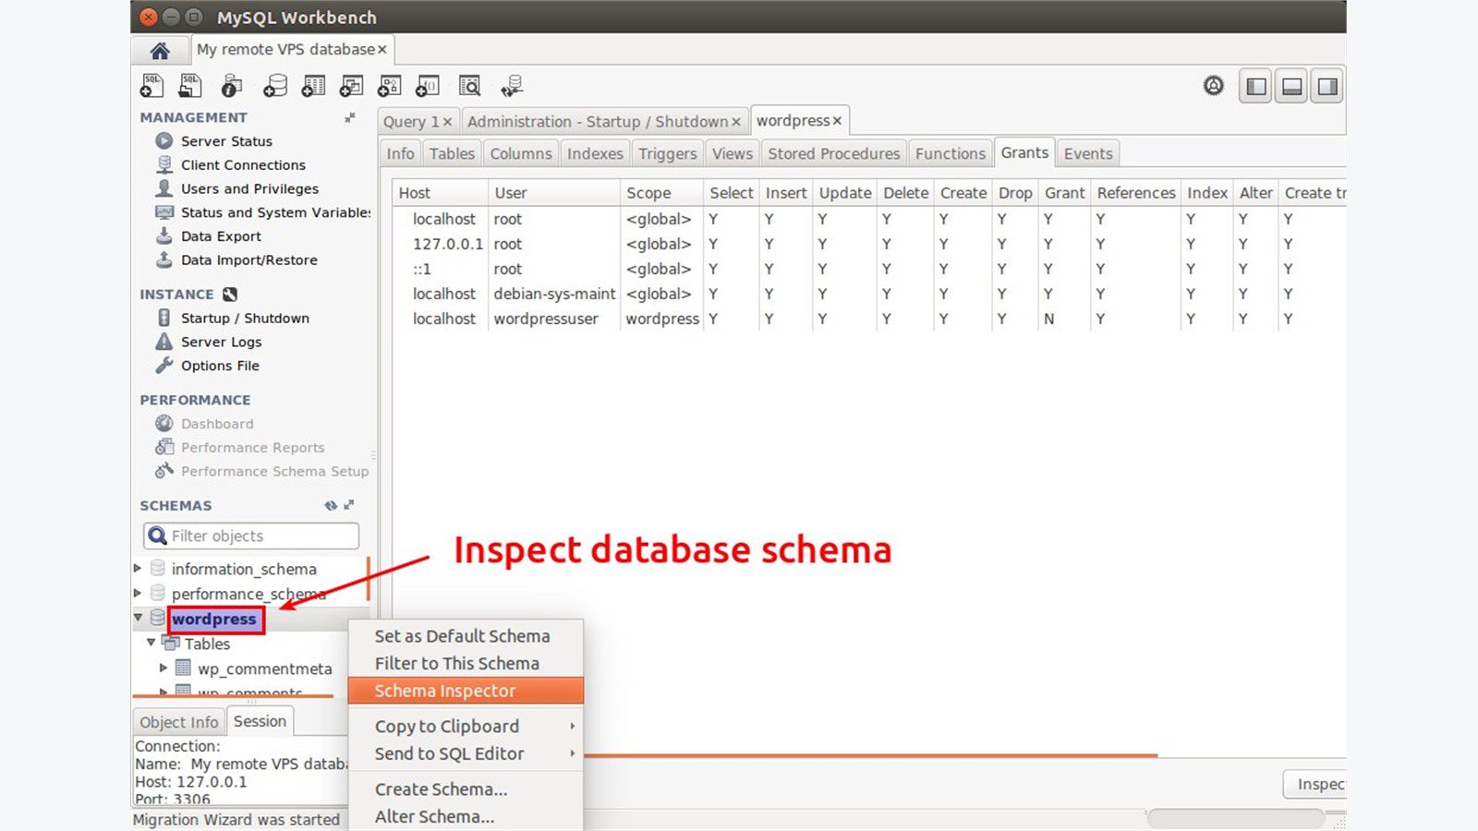
Task: Toggle the right sidebar panel
Action: click(1327, 87)
